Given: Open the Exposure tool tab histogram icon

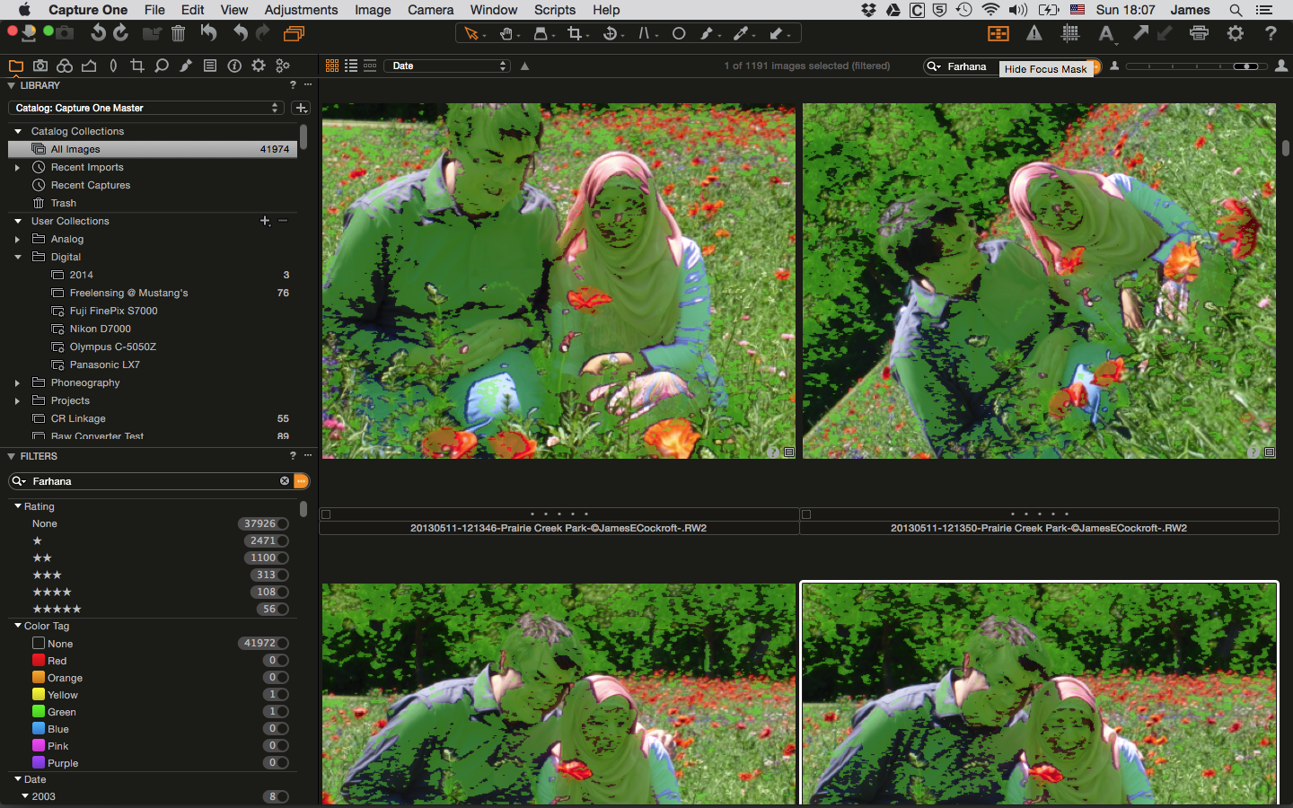Looking at the screenshot, I should pos(89,66).
